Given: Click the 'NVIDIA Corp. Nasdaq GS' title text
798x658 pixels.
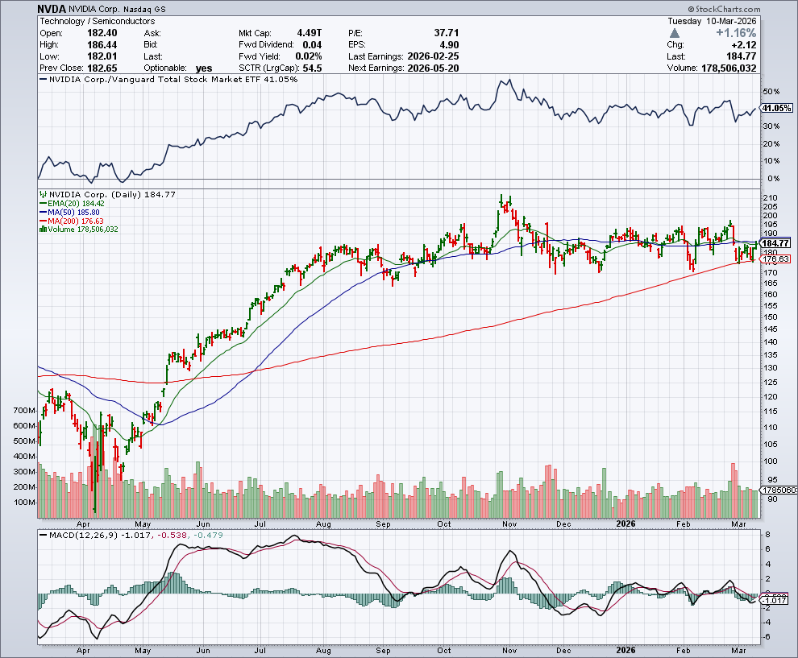Looking at the screenshot, I should tap(117, 10).
